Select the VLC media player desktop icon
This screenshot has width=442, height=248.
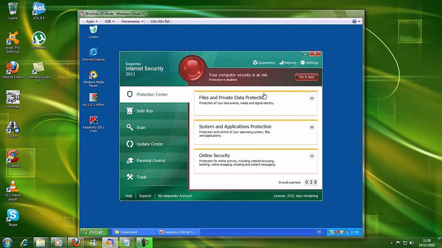click(x=13, y=190)
